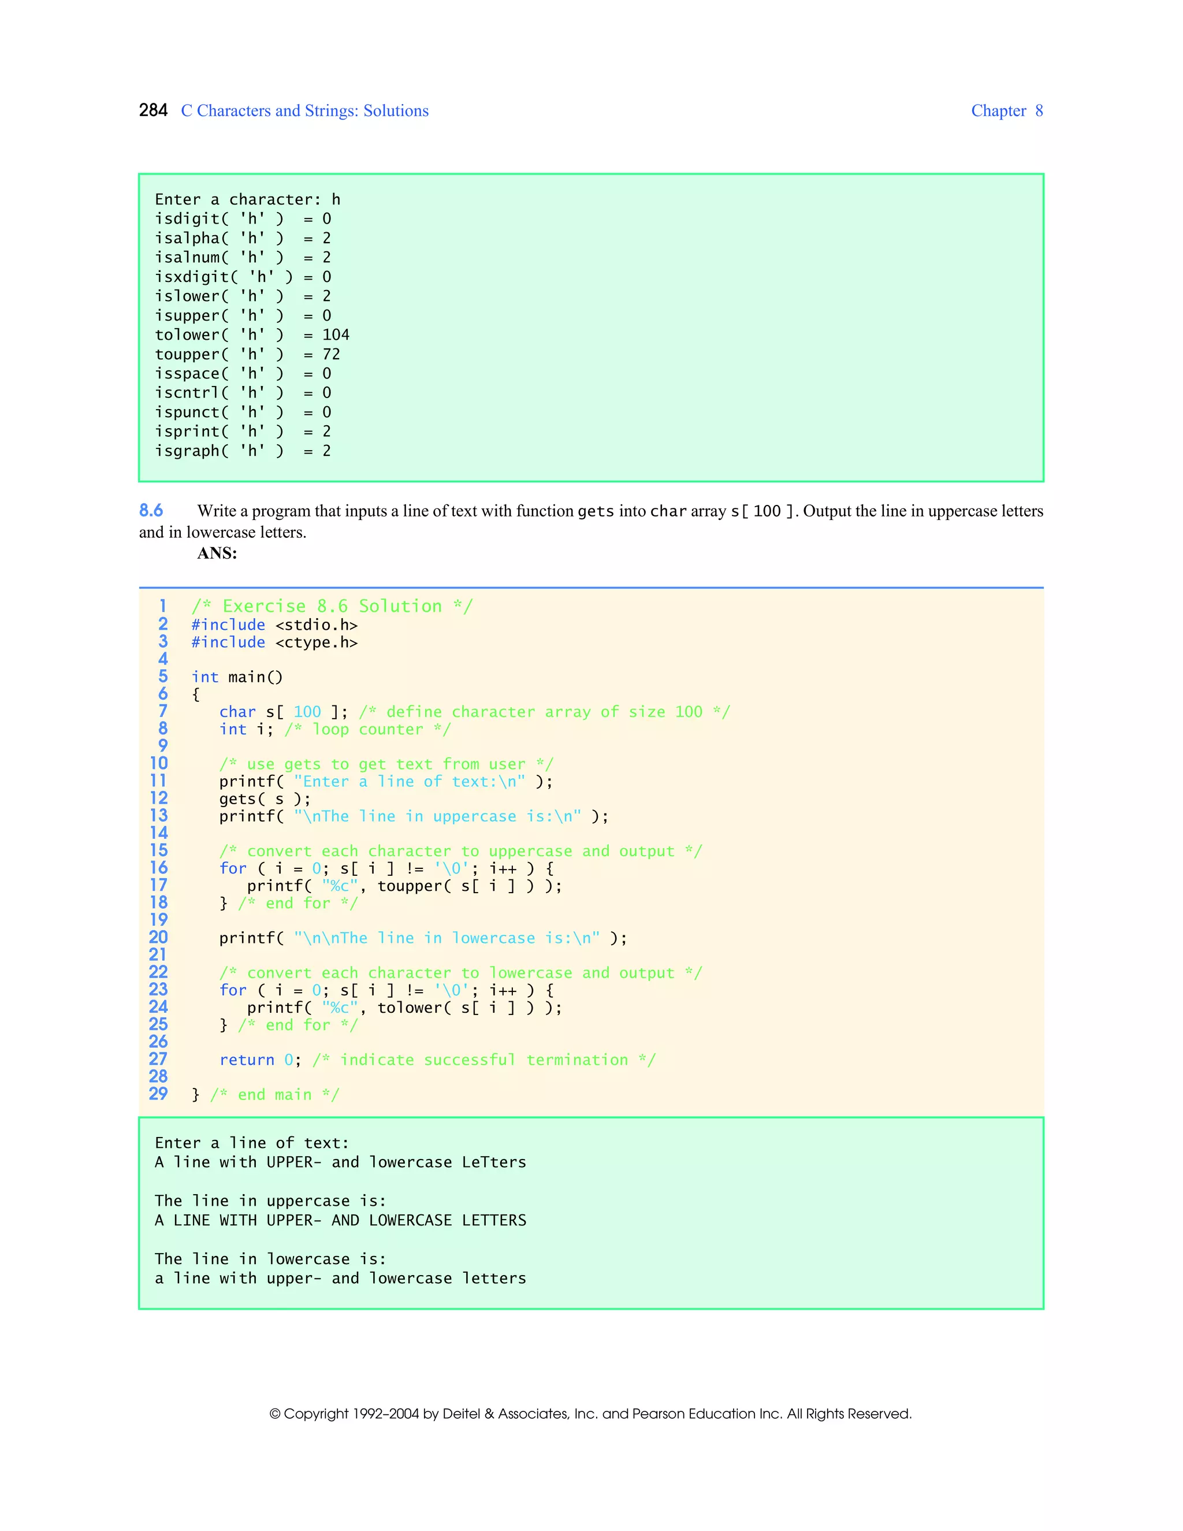Click the output line starting with isprint( 'h' )
Screen dimensions: 1183x1531
243,432
